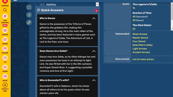173x97 pixels.
Task: Open the Wikis book icon
Action: coord(5,76)
